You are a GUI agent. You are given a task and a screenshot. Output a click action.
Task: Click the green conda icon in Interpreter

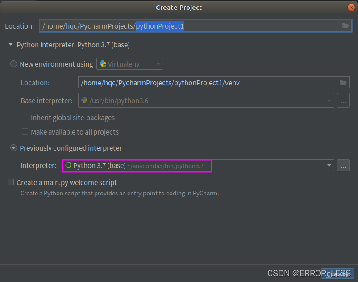[x=68, y=165]
